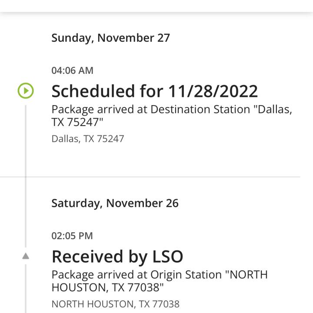Image resolution: width=313 pixels, height=313 pixels.
Task: Select the Saturday, November 26 date header
Action: click(115, 203)
